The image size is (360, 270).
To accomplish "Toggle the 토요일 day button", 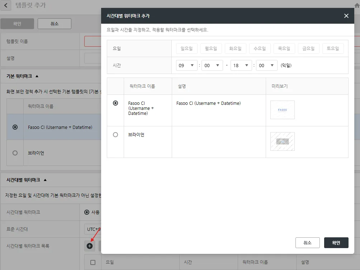I will pos(333,48).
